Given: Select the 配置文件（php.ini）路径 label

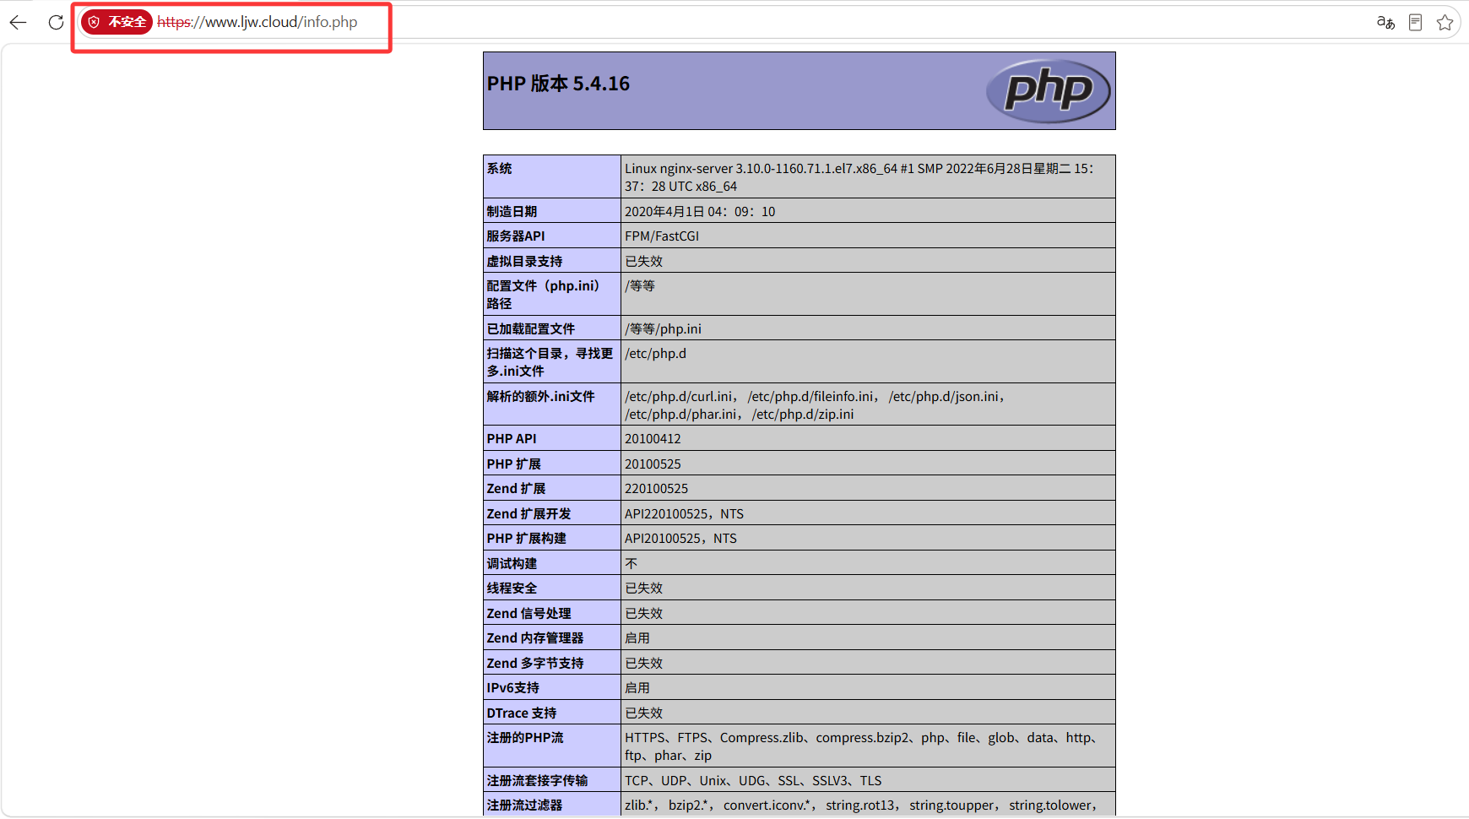Looking at the screenshot, I should pyautogui.click(x=544, y=295).
